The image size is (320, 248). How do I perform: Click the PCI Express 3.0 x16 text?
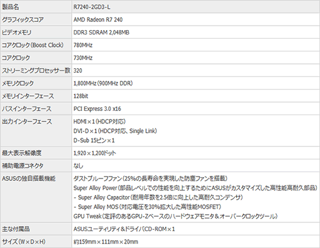click(97, 109)
